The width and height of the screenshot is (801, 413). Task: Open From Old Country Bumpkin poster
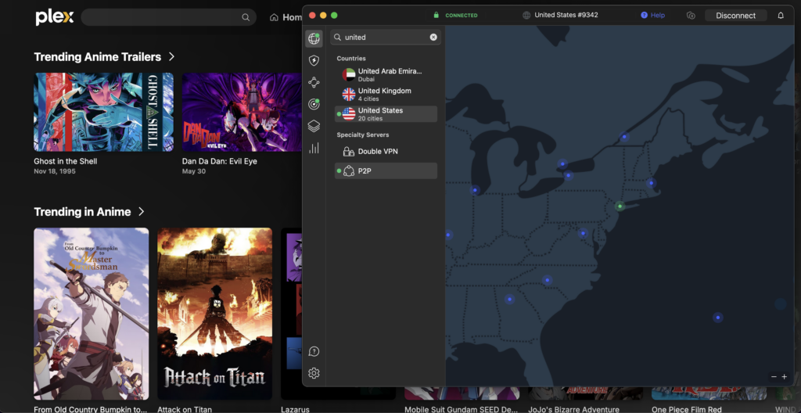point(92,314)
